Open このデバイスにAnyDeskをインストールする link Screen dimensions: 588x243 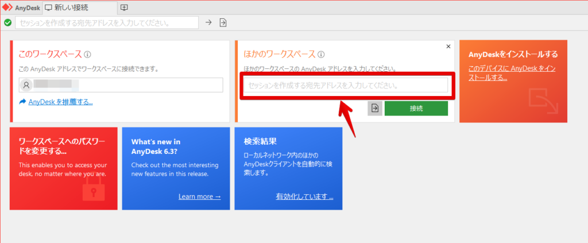click(512, 73)
